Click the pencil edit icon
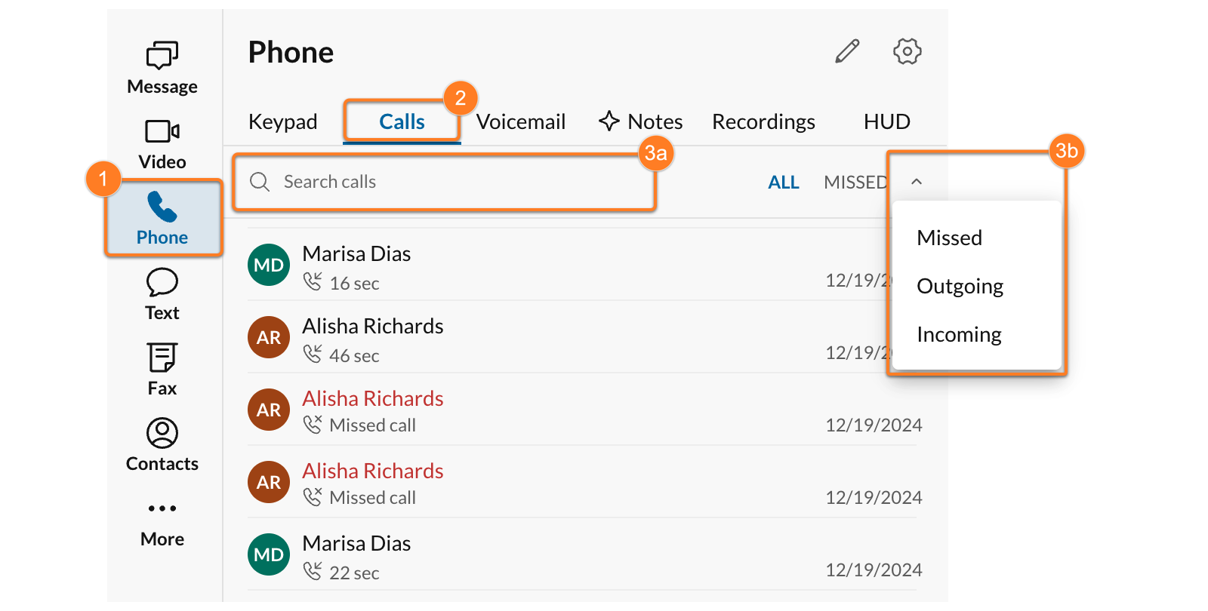The image size is (1208, 611). pyautogui.click(x=847, y=51)
